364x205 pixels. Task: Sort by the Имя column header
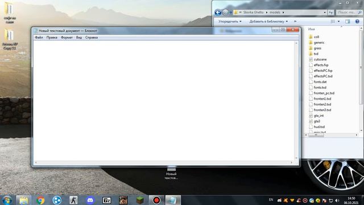[x=312, y=29]
